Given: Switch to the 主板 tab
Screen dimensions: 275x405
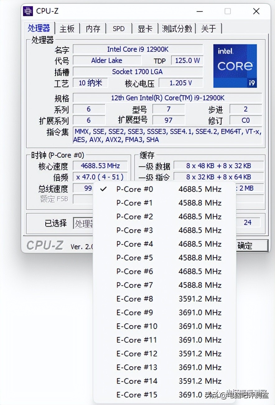Looking at the screenshot, I should (67, 29).
